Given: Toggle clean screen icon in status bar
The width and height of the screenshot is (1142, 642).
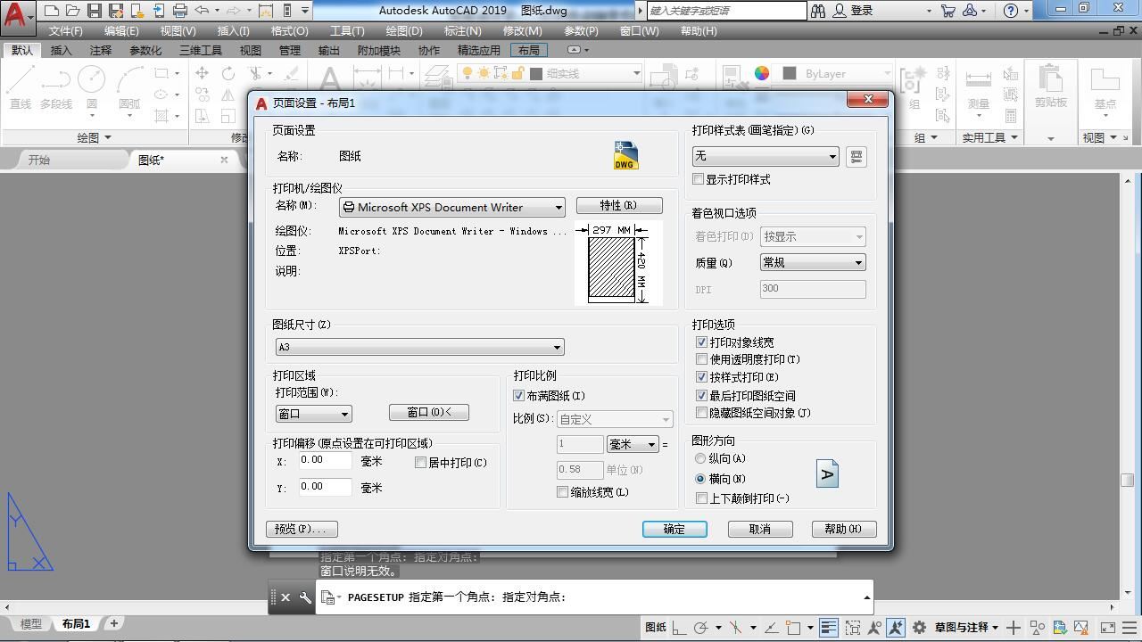Looking at the screenshot, I should click(x=1108, y=628).
